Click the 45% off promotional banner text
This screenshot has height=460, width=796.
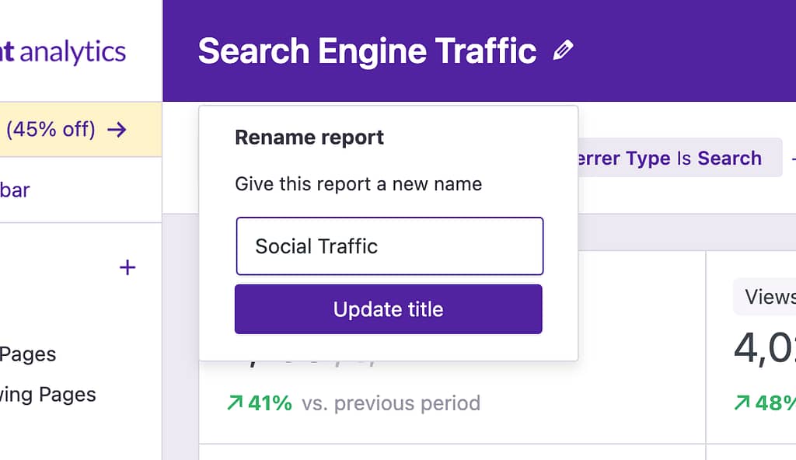(x=51, y=129)
